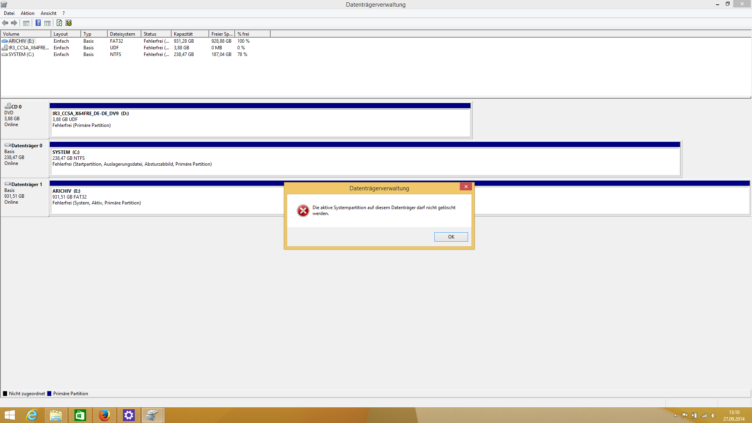Click the forward arrow toolbar icon
Screen dimensions: 752x423
click(14, 23)
